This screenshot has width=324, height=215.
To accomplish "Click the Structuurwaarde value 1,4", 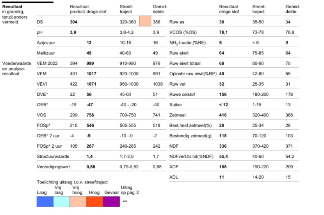I will coord(89,157).
